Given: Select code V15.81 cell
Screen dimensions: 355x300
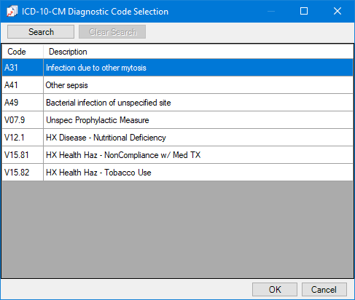Looking at the screenshot, I should (x=23, y=155).
